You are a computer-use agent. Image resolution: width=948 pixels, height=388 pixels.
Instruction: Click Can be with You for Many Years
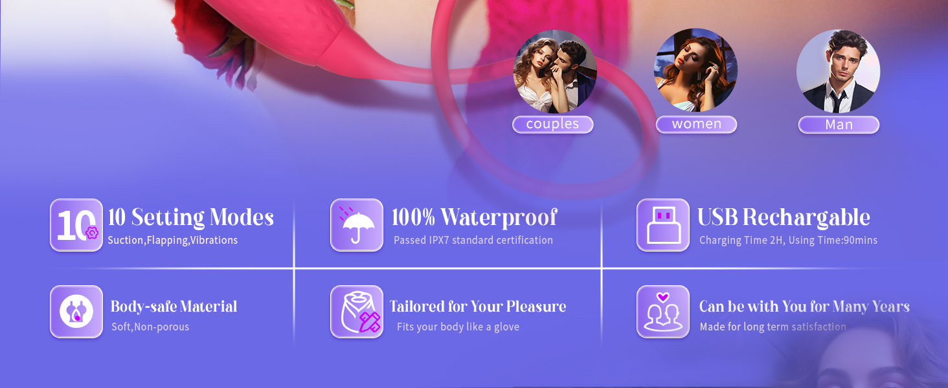[x=804, y=307]
